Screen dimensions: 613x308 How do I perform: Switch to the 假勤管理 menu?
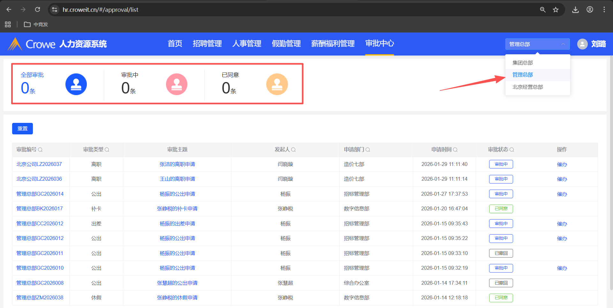click(286, 44)
